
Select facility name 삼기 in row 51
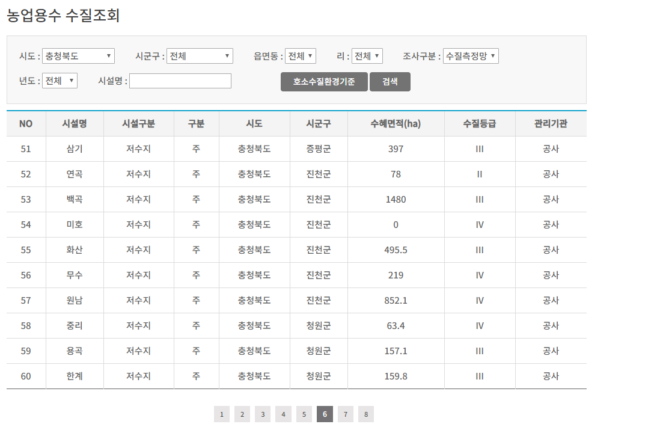point(75,149)
